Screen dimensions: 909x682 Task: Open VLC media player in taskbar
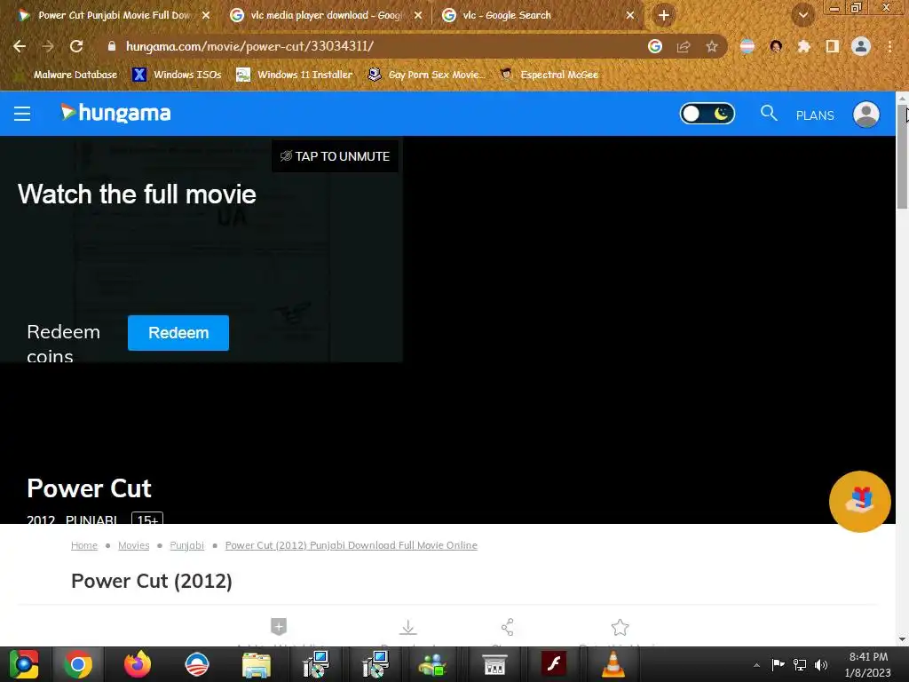pyautogui.click(x=613, y=664)
